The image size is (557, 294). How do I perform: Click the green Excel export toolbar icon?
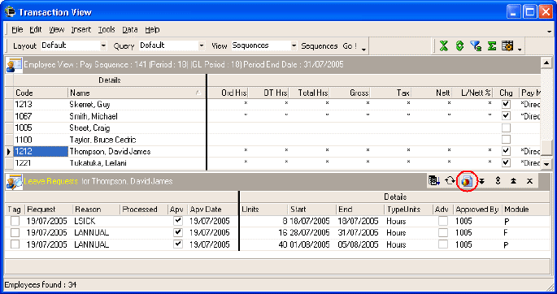tap(443, 45)
